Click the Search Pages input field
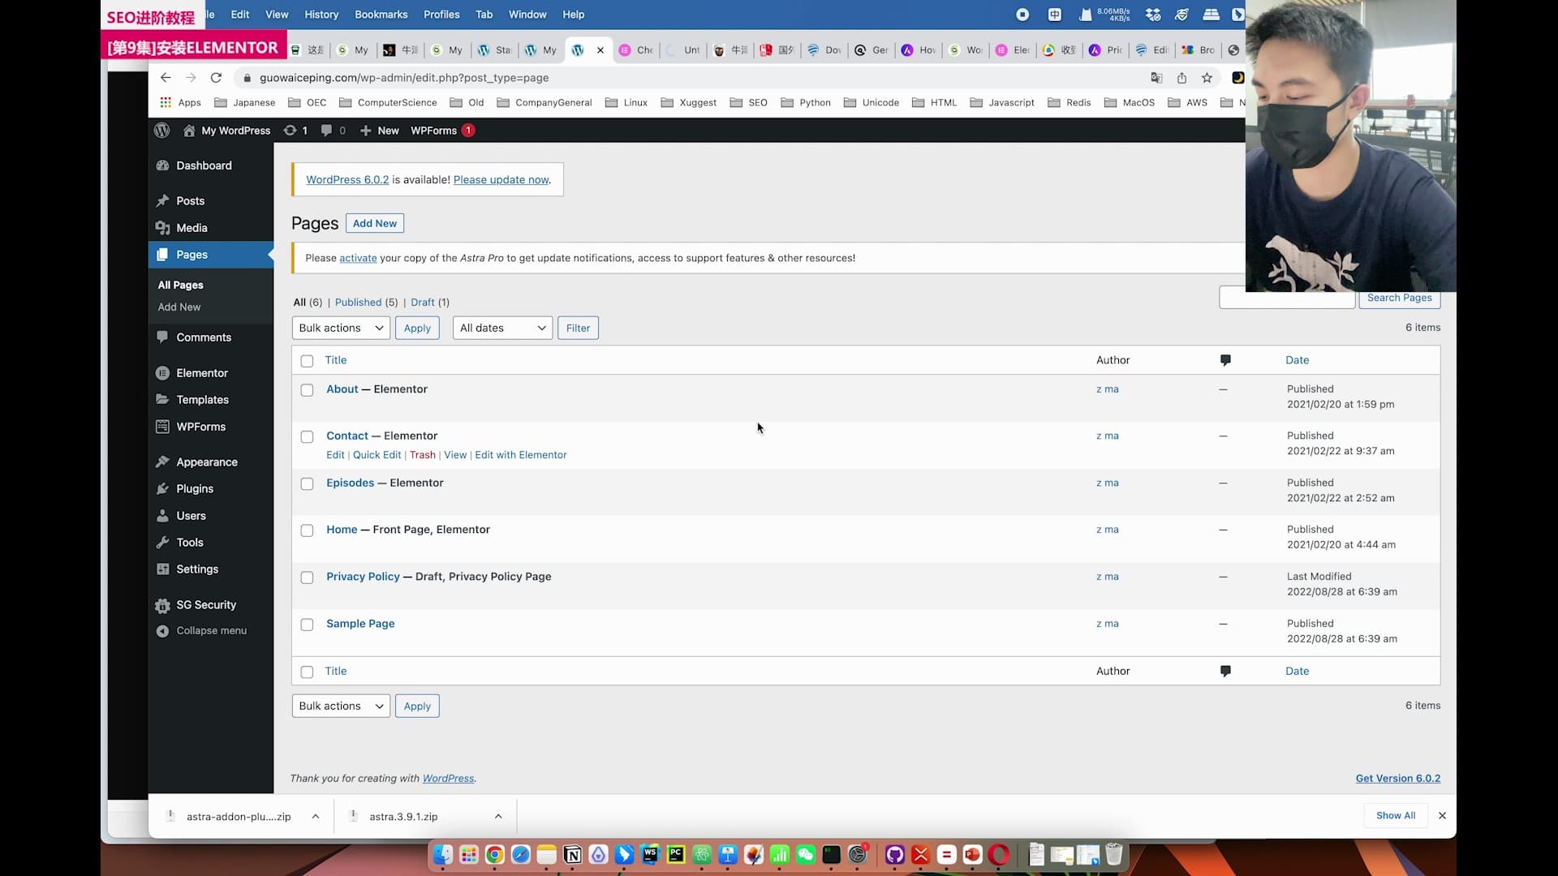This screenshot has width=1558, height=876. pyautogui.click(x=1287, y=298)
